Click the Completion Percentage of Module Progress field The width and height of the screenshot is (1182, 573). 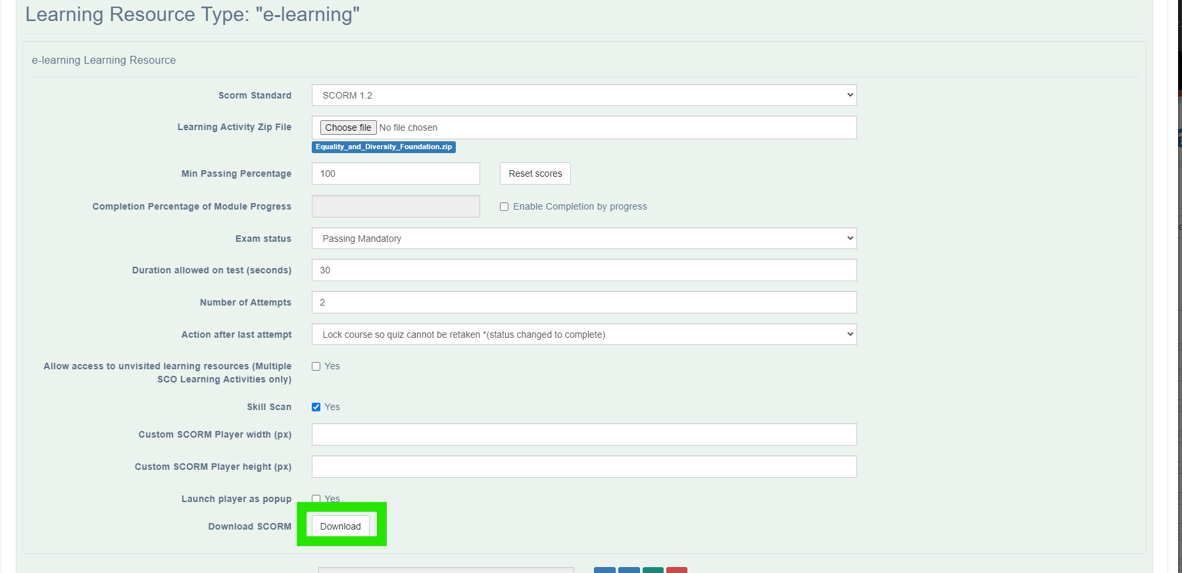coord(396,206)
